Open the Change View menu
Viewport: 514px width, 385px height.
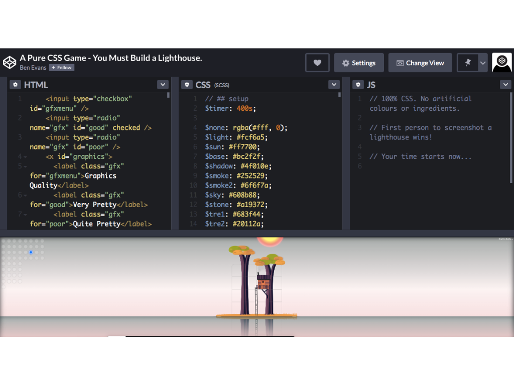(420, 63)
